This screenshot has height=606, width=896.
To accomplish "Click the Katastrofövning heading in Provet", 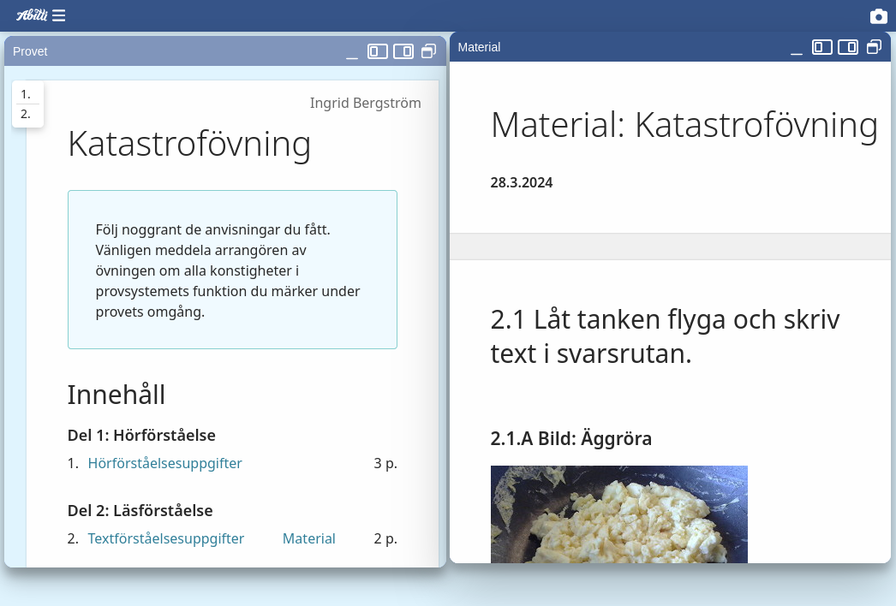I will [189, 143].
